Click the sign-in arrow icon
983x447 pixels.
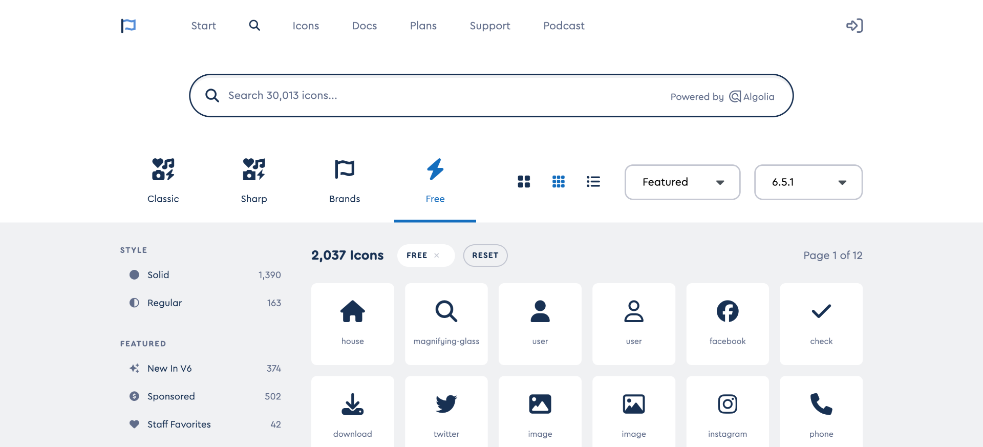[854, 26]
